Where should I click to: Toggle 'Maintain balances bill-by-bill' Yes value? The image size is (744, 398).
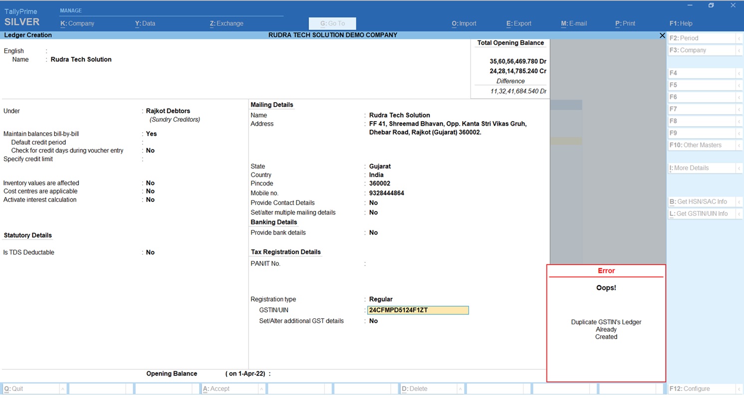151,134
